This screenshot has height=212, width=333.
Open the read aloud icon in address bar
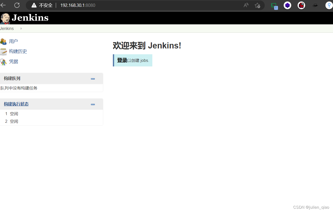point(246,5)
